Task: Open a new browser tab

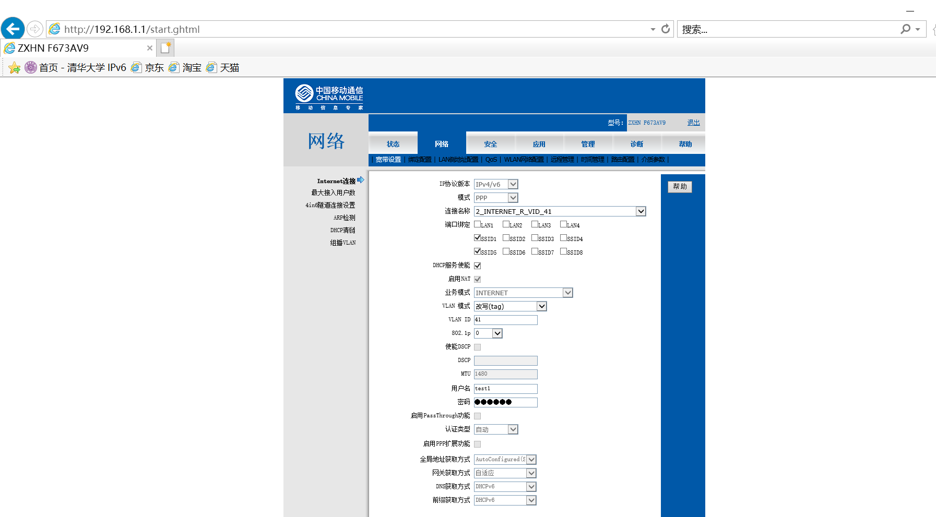Action: click(x=165, y=48)
